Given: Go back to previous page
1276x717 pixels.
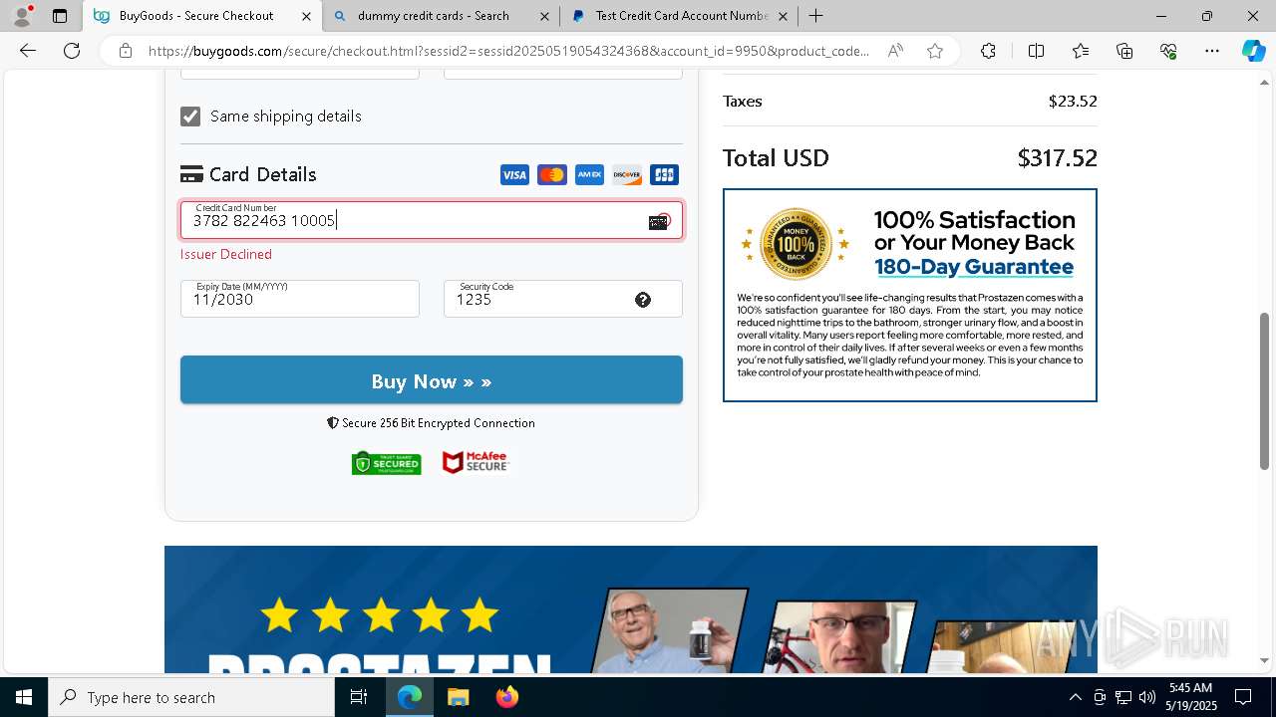Looking at the screenshot, I should point(28,51).
